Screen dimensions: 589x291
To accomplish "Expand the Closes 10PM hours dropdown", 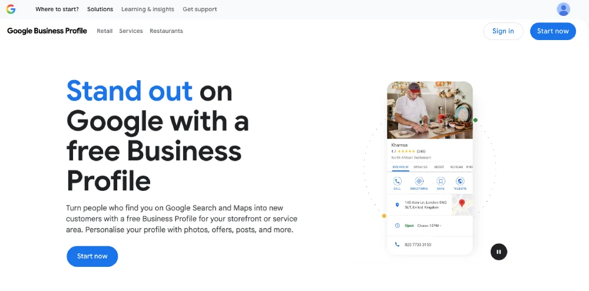I will point(429,226).
